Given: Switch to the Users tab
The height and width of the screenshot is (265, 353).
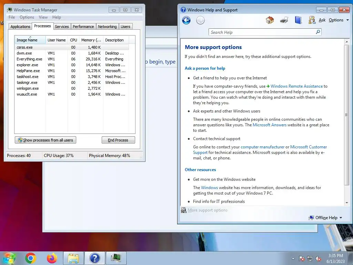Looking at the screenshot, I should [125, 27].
